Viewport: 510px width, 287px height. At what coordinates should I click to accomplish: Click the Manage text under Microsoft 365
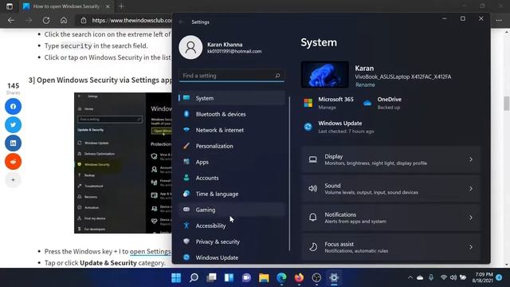tap(327, 108)
